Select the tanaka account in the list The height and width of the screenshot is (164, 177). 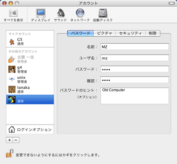point(30,89)
